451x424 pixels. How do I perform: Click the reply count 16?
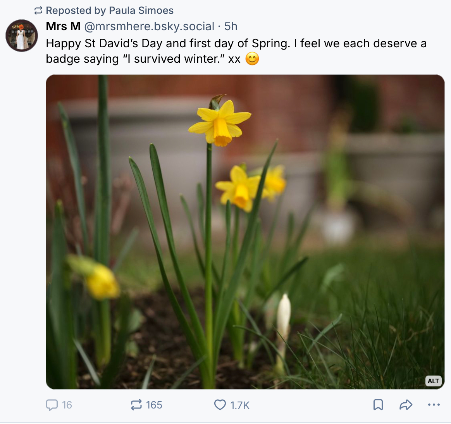click(67, 405)
